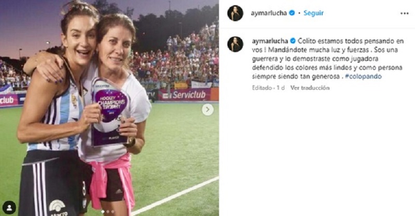415x216 pixels.
Task: Open the three-dots more options menu
Action: tap(404, 13)
